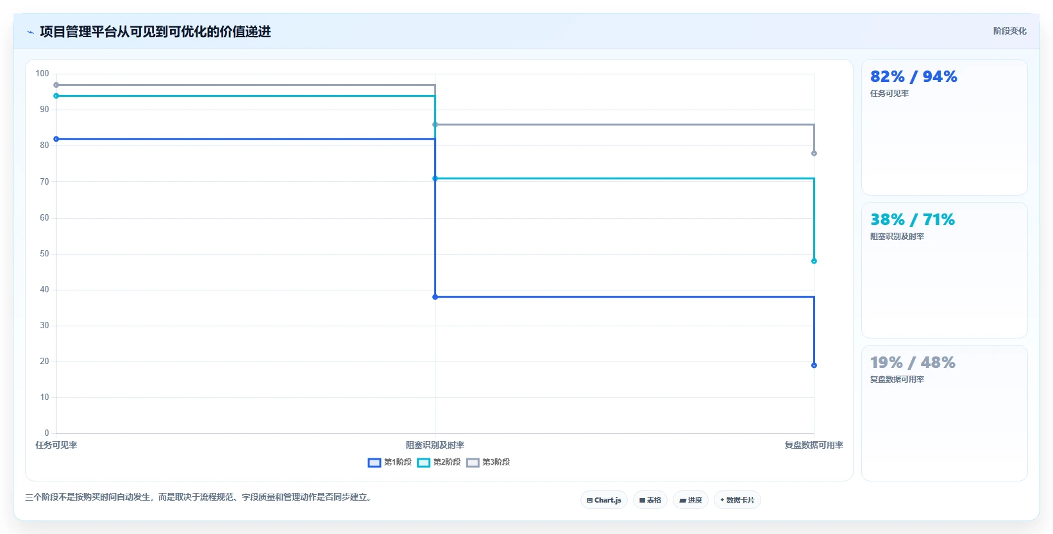Open the 进度 tag pill

click(x=691, y=500)
